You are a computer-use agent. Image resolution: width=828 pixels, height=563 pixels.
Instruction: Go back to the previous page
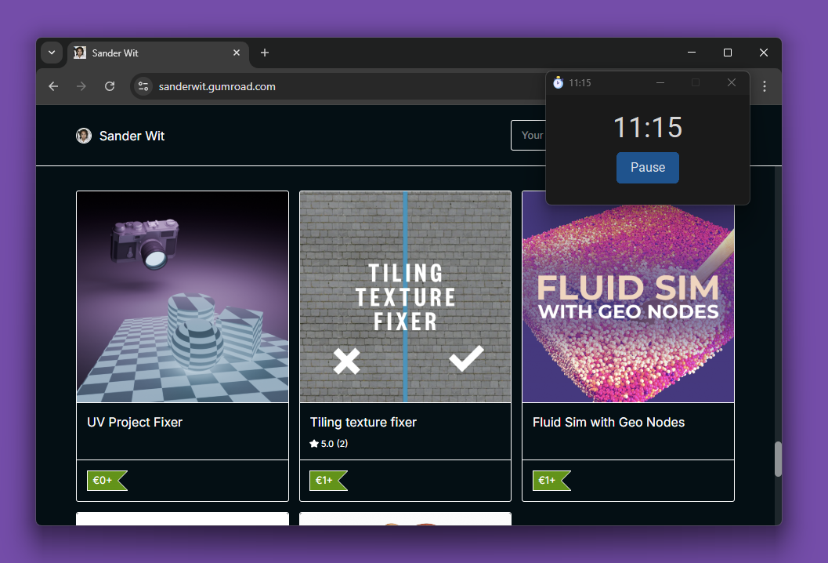[53, 86]
